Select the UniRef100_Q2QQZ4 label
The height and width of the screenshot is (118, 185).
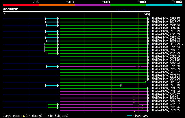pyautogui.click(x=166, y=92)
